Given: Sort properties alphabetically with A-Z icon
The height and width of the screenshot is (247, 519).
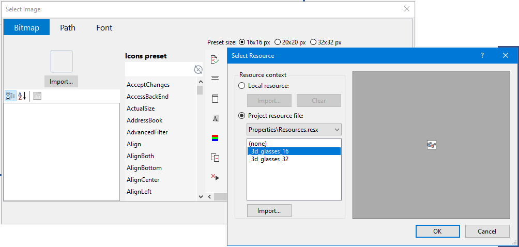Looking at the screenshot, I should pyautogui.click(x=22, y=96).
